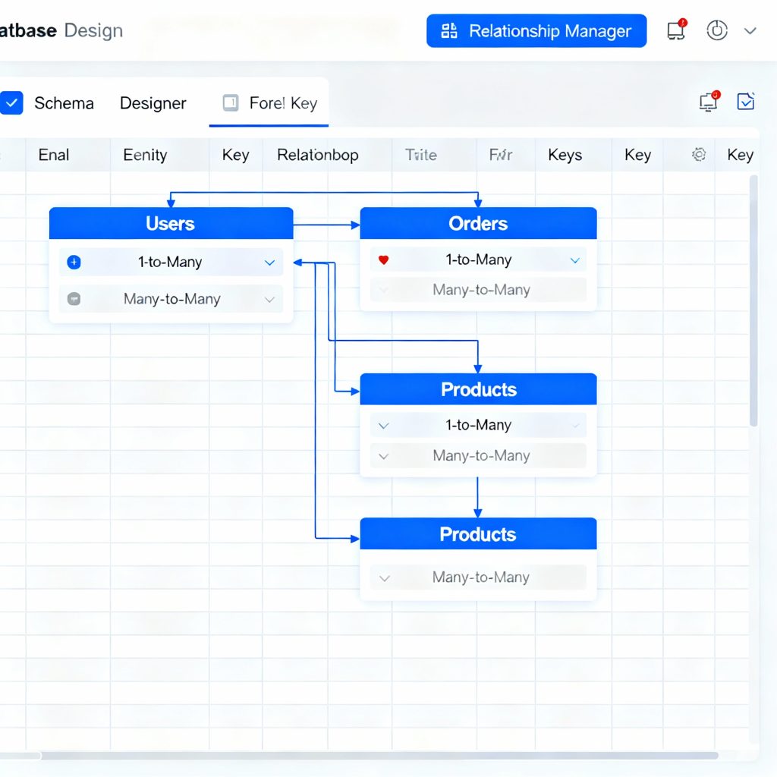Select the Orders entity header
777x777 pixels.
[x=478, y=224]
